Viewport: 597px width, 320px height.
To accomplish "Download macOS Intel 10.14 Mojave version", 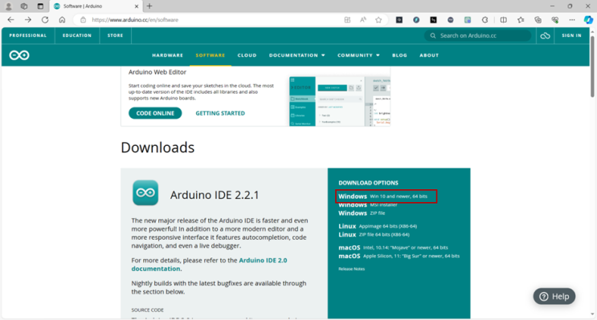I will [393, 247].
